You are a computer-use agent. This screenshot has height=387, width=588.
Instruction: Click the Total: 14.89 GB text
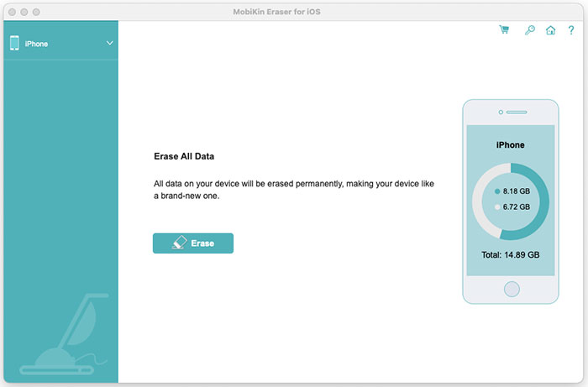point(510,254)
